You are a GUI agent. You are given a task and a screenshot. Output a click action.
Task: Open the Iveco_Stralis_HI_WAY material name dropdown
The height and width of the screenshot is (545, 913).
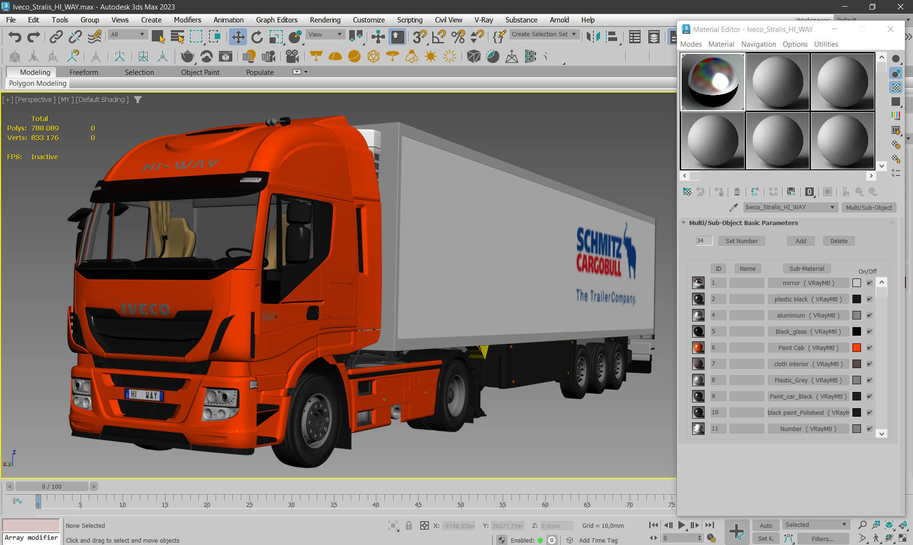[x=790, y=207]
